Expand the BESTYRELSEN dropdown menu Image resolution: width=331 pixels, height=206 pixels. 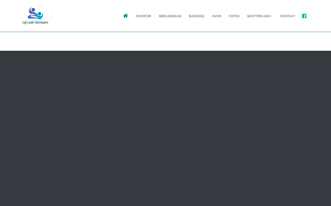pyautogui.click(x=260, y=16)
